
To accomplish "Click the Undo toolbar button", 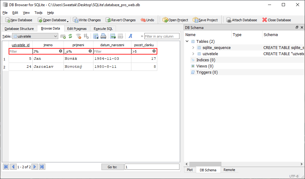I will [147, 20].
